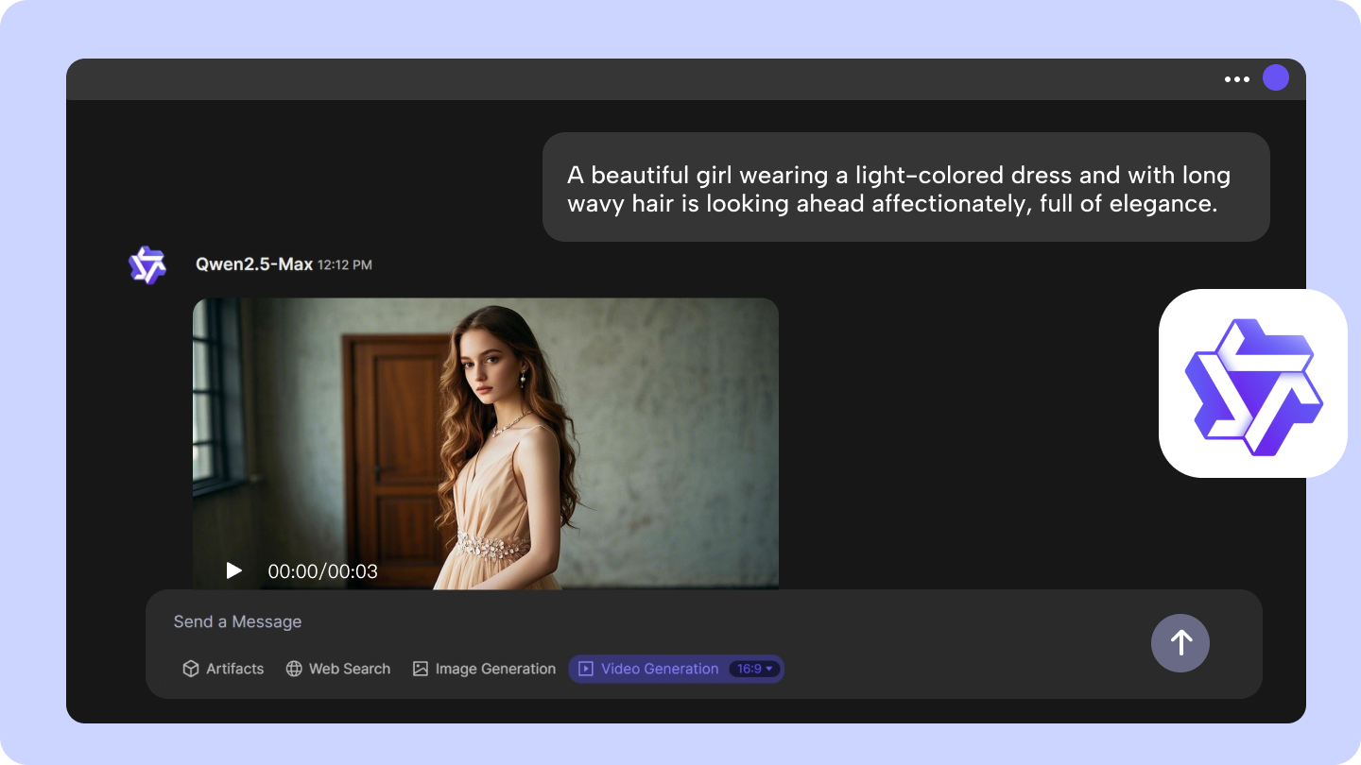This screenshot has height=765, width=1361.
Task: Click the generated video thumbnail of the girl
Action: [486, 444]
